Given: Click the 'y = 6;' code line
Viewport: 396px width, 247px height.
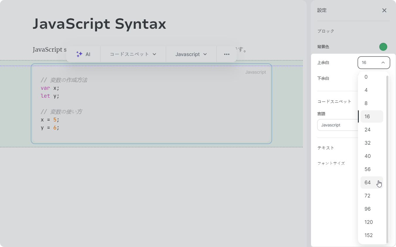Looking at the screenshot, I should pyautogui.click(x=50, y=128).
